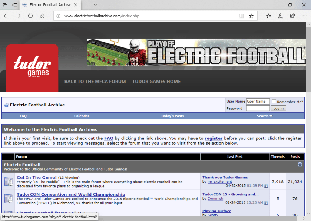Click the home icon in browser toolbar
Screen dimensions: 311x221
pyautogui.click(x=43, y=16)
